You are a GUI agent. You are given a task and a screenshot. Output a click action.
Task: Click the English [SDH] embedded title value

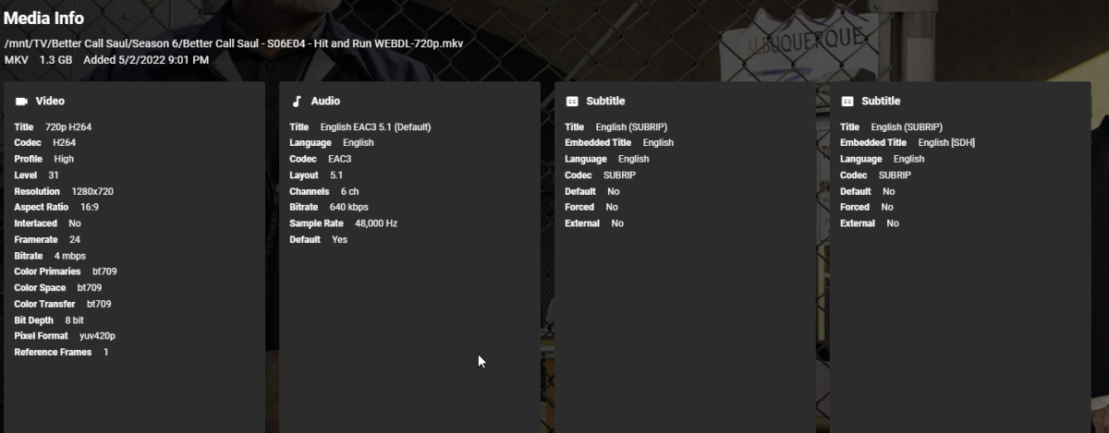tap(946, 143)
